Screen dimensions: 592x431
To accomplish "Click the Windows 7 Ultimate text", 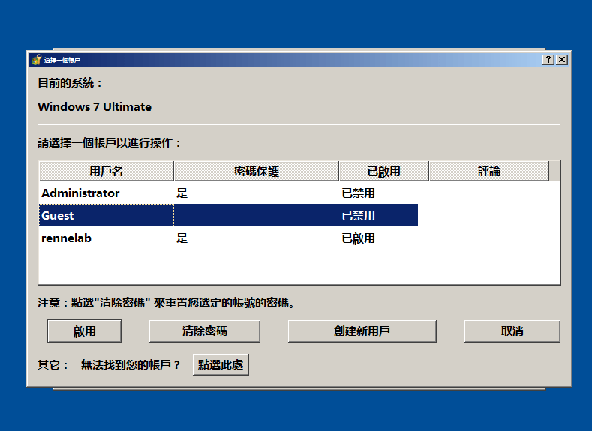I will pyautogui.click(x=95, y=106).
